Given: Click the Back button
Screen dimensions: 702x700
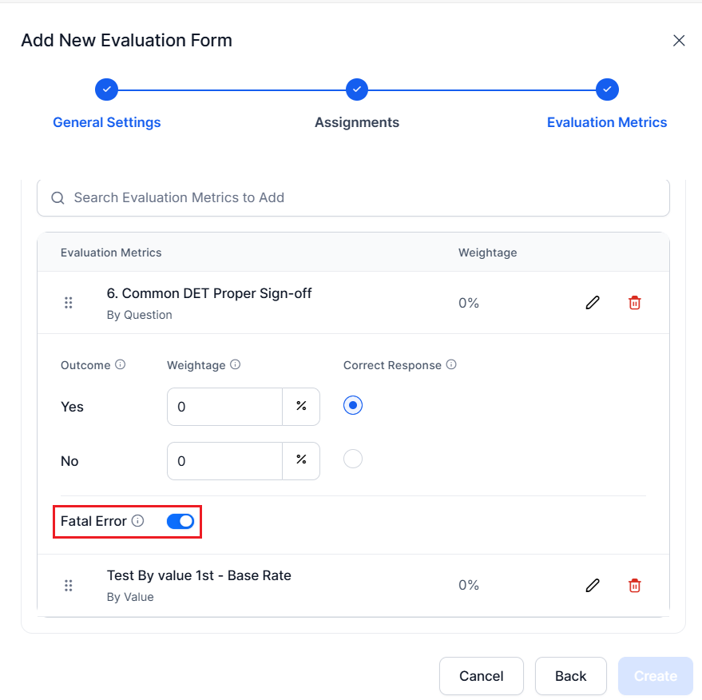Looking at the screenshot, I should coord(571,676).
